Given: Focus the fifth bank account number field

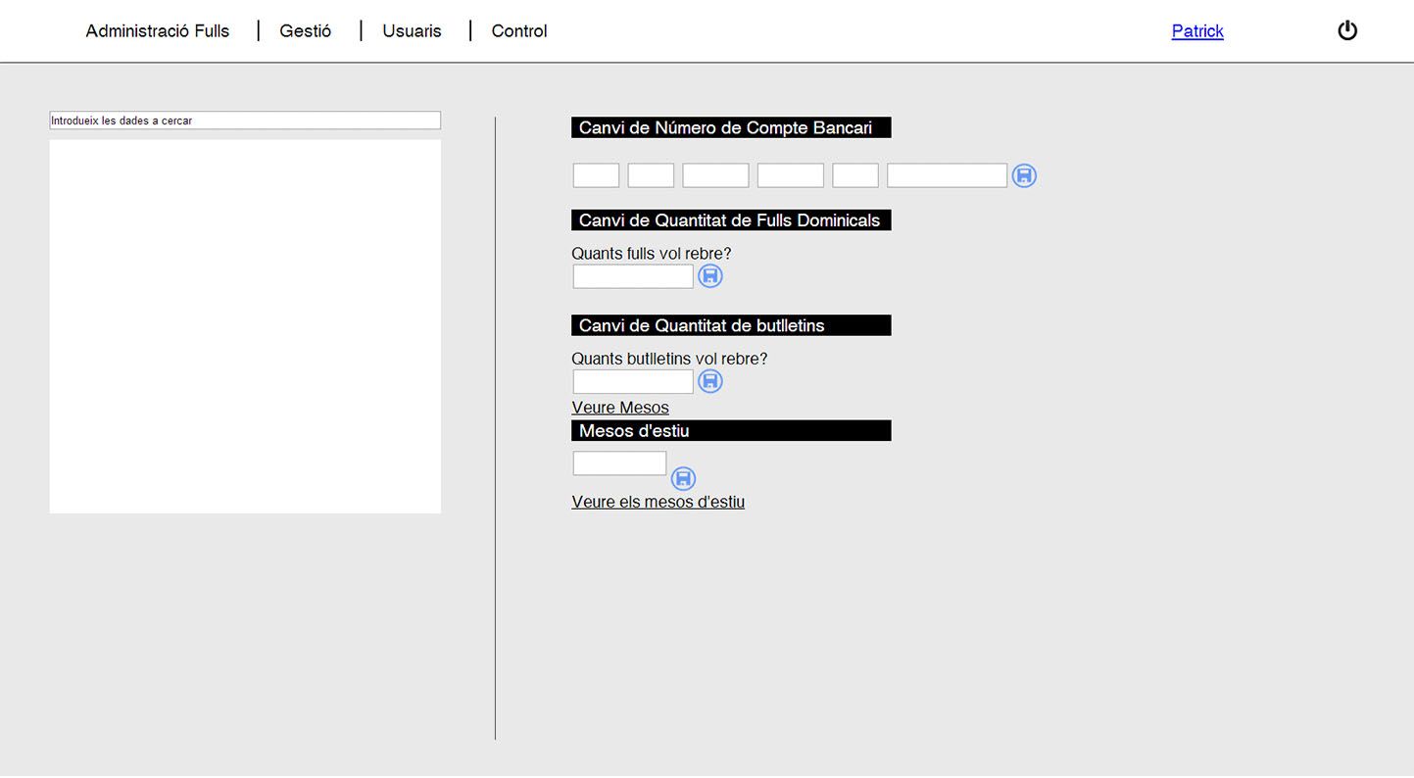Looking at the screenshot, I should coord(855,175).
